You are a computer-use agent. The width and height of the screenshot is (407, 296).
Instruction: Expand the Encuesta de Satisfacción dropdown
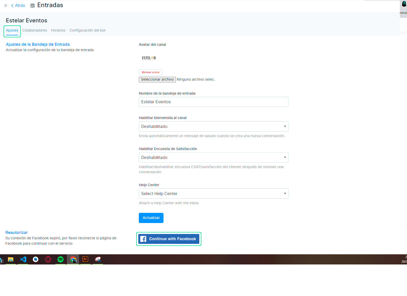pos(214,157)
